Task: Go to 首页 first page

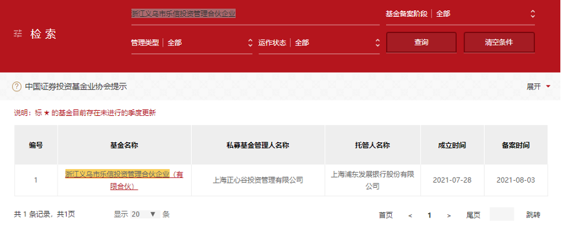Action: (x=385, y=215)
